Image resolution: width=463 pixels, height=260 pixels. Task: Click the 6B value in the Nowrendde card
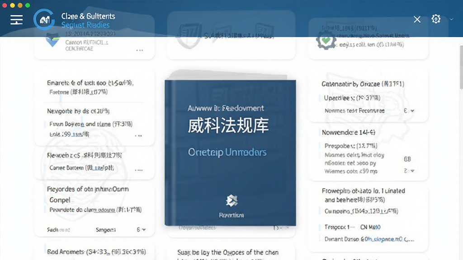click(x=407, y=159)
